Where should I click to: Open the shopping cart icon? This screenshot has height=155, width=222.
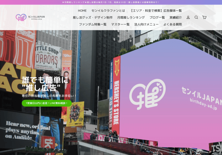[204, 17]
